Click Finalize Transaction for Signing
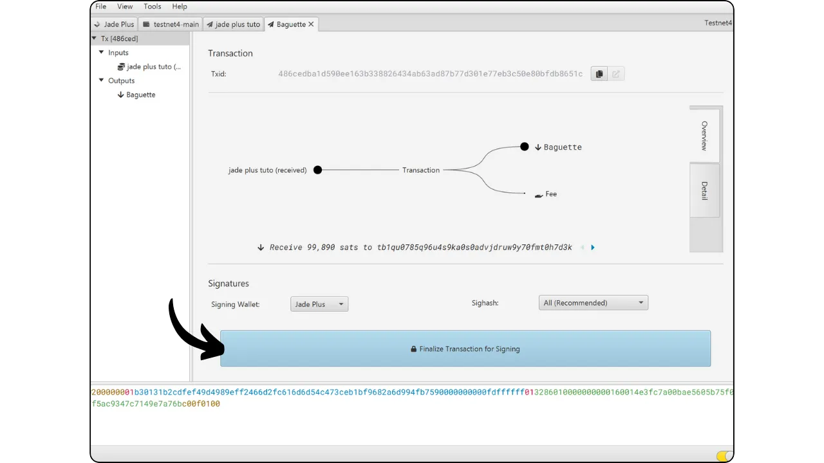 click(x=465, y=349)
